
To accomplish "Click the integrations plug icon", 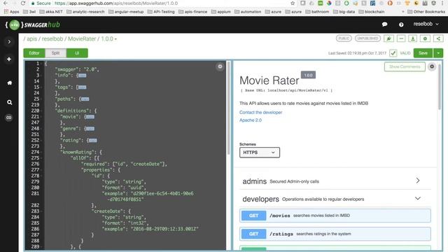I will click(389, 38).
